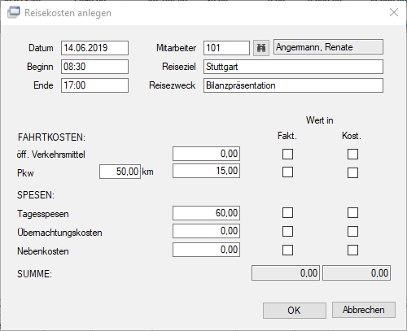Check Fakt. box for öff. Verkehrsmittel
The height and width of the screenshot is (331, 407).
(287, 154)
